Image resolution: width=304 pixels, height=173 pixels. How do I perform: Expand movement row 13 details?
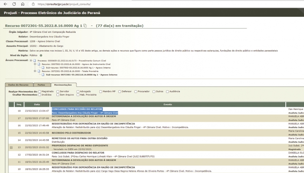[x=11, y=147]
